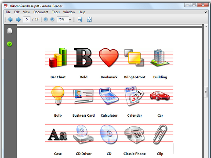This screenshot has height=158, width=211.
Task: Click the BringToFront squares icon
Action: pyautogui.click(x=134, y=57)
